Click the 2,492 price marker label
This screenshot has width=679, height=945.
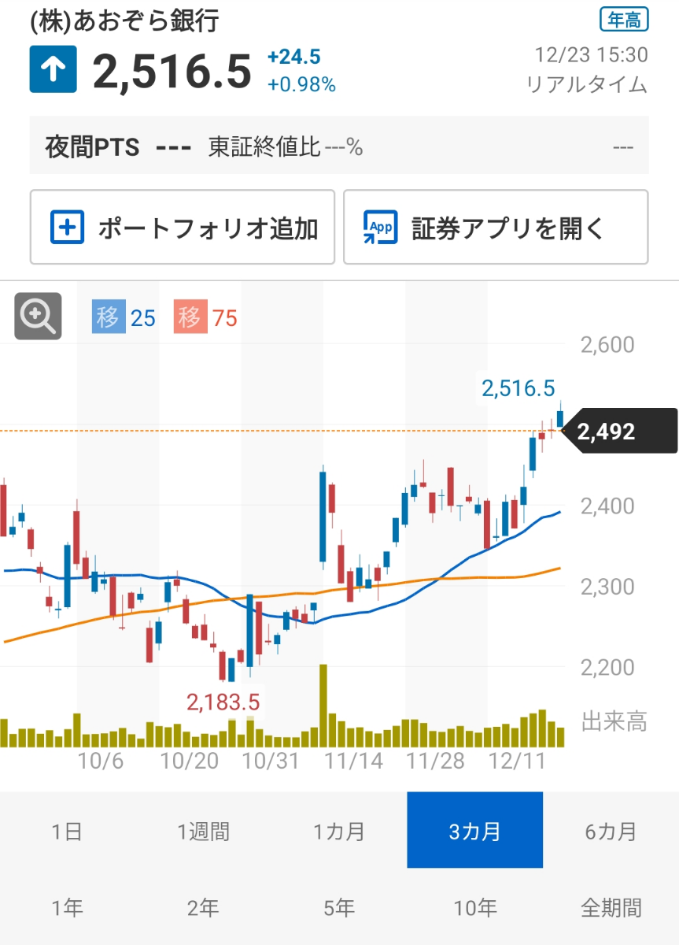click(622, 432)
